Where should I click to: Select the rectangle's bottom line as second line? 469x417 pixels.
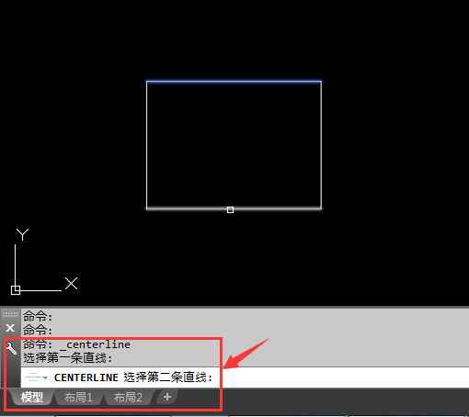pyautogui.click(x=234, y=208)
